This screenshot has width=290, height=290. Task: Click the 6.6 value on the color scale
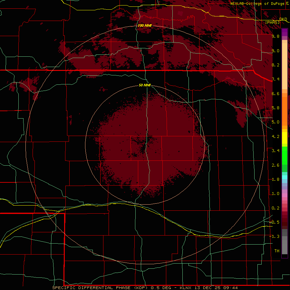pyautogui.click(x=275, y=93)
